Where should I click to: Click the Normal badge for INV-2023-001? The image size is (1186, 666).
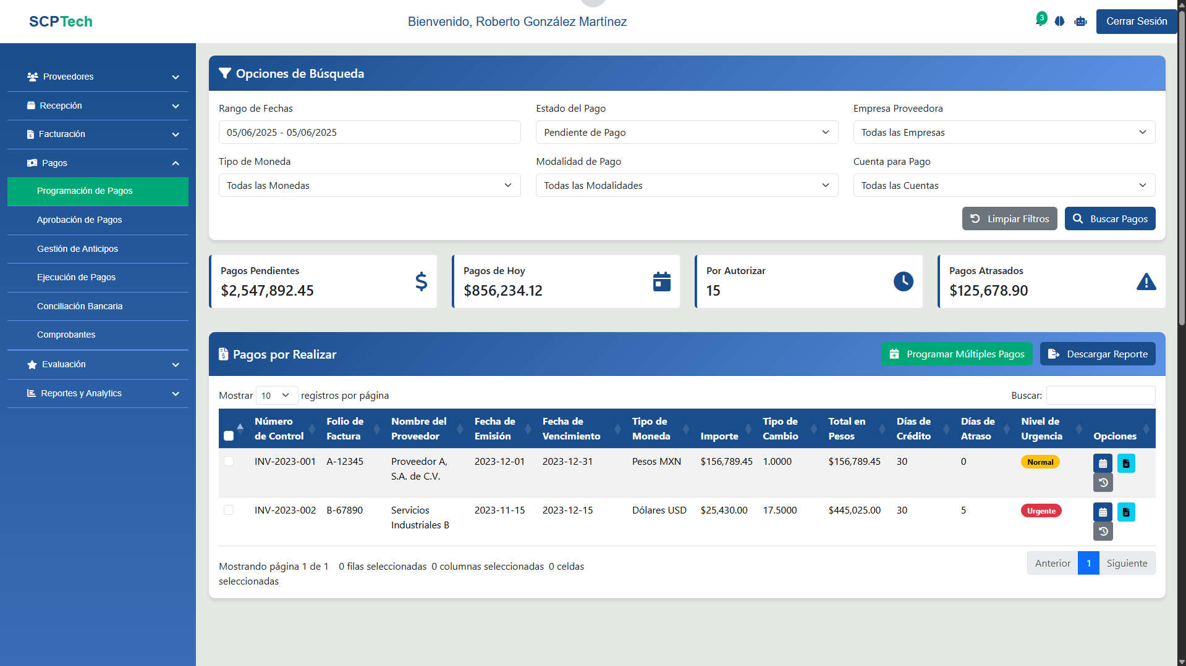tap(1040, 462)
